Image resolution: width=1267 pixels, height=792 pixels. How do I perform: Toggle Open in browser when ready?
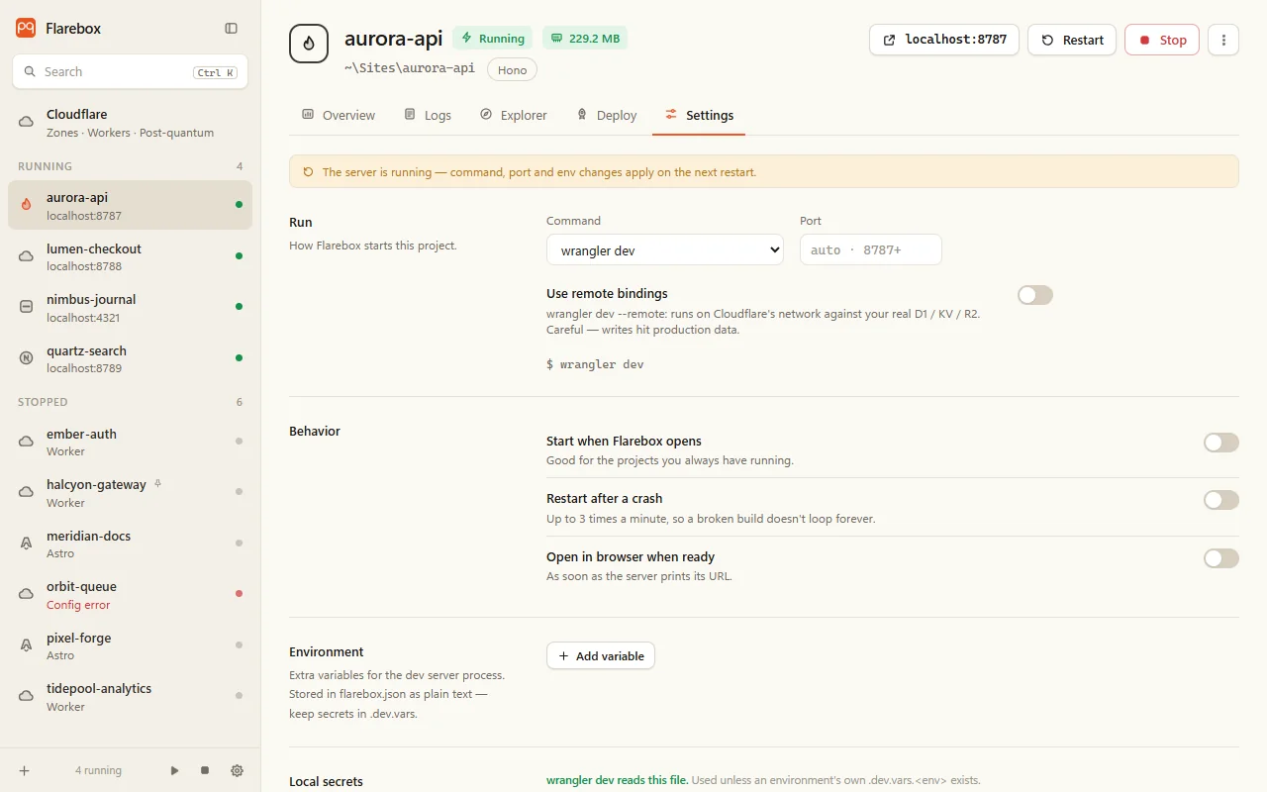coord(1221,558)
